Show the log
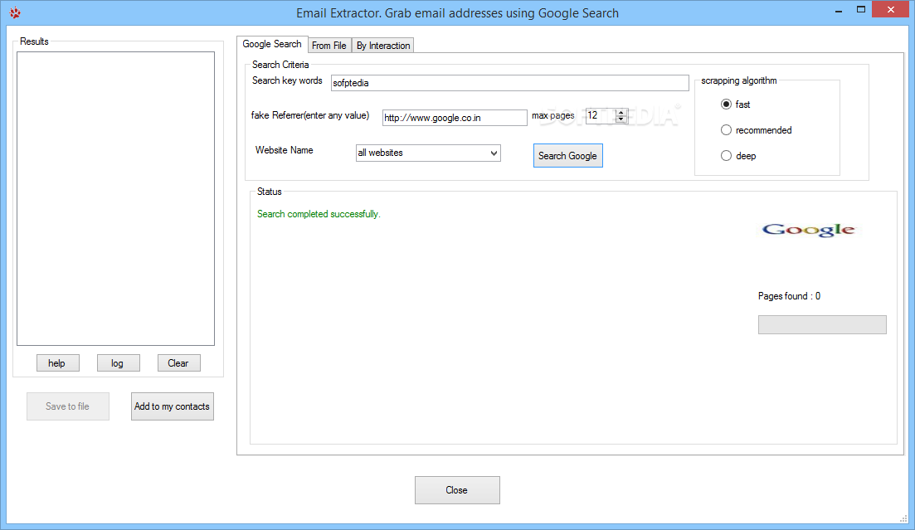 point(118,363)
